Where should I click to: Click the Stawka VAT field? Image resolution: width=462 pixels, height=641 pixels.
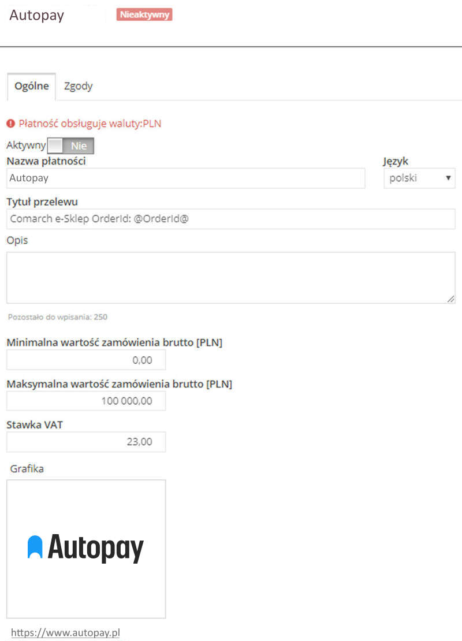point(86,442)
